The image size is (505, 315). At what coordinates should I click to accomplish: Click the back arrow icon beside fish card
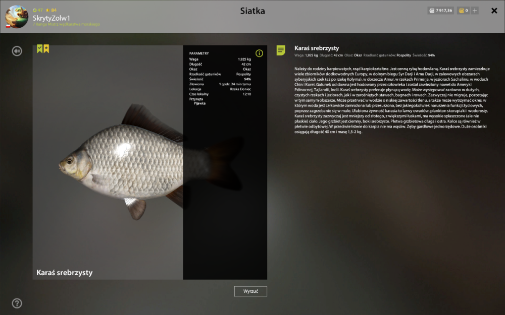click(x=17, y=51)
